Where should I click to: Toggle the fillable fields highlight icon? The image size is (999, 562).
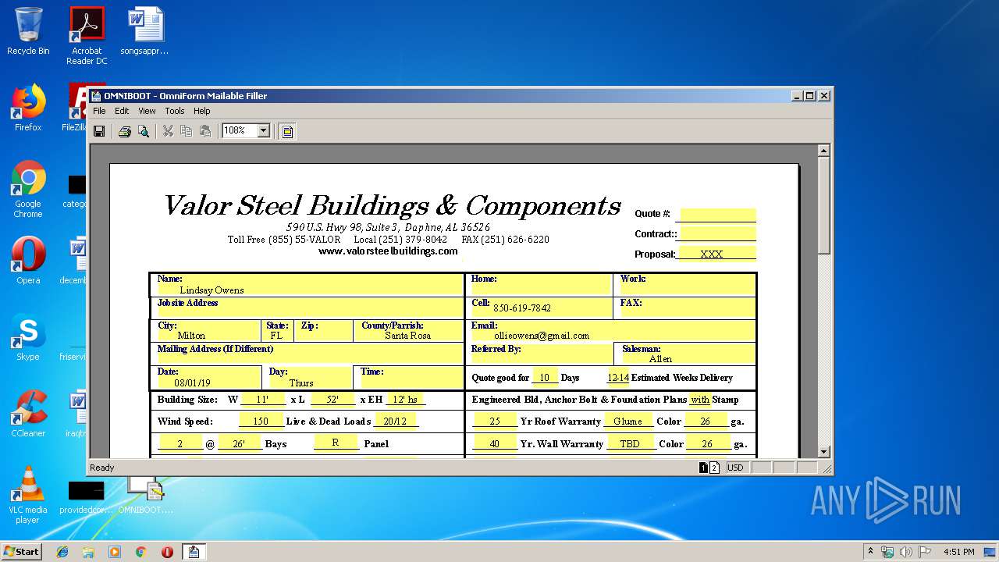tap(287, 131)
